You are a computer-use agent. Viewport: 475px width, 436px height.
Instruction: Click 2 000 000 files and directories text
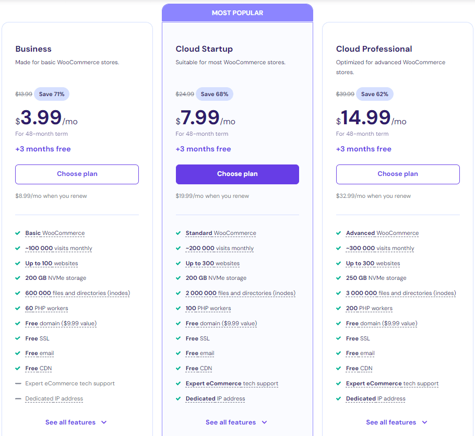(241, 293)
